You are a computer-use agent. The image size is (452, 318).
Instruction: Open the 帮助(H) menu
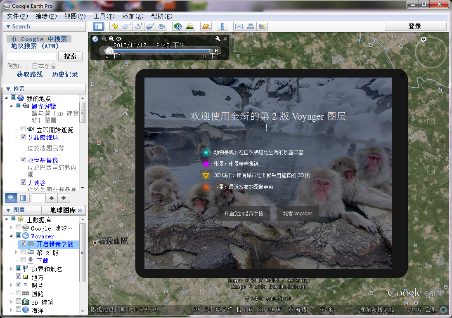[161, 16]
